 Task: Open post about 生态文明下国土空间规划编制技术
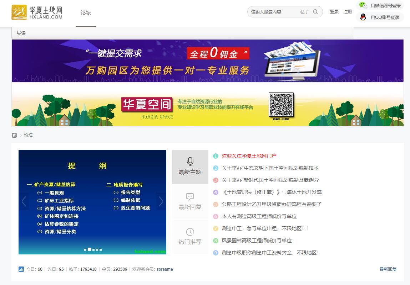coord(270,168)
